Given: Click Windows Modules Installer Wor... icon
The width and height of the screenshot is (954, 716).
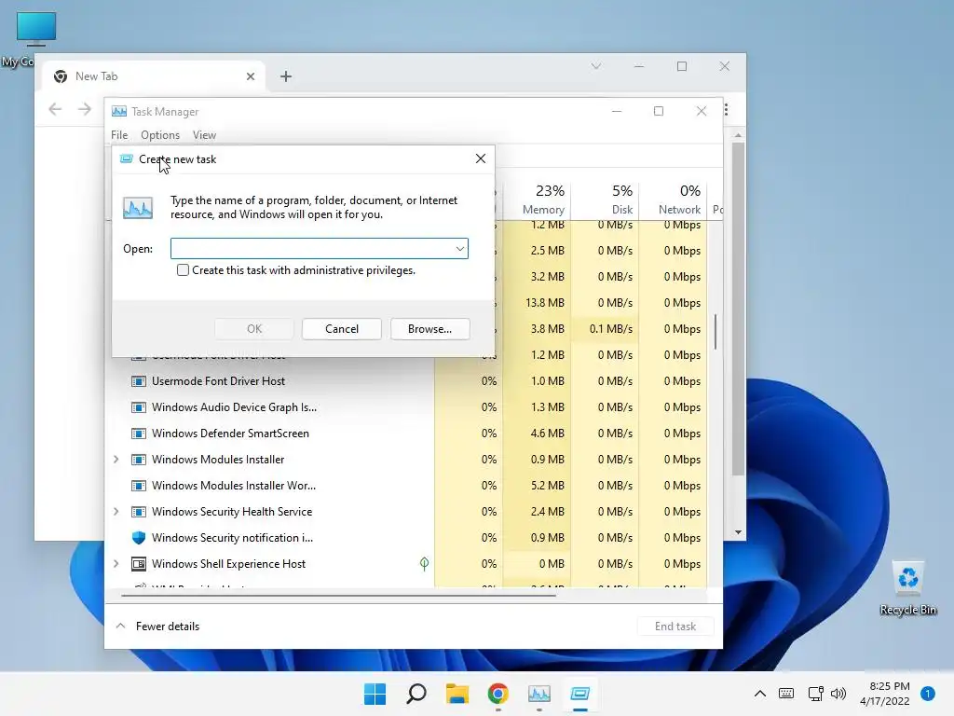Looking at the screenshot, I should (139, 486).
